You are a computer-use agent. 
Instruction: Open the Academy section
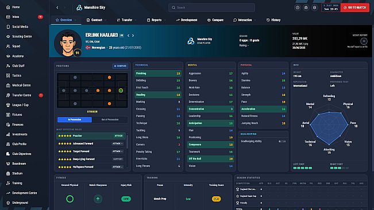(18, 56)
